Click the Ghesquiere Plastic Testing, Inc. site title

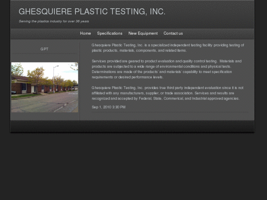point(92,12)
